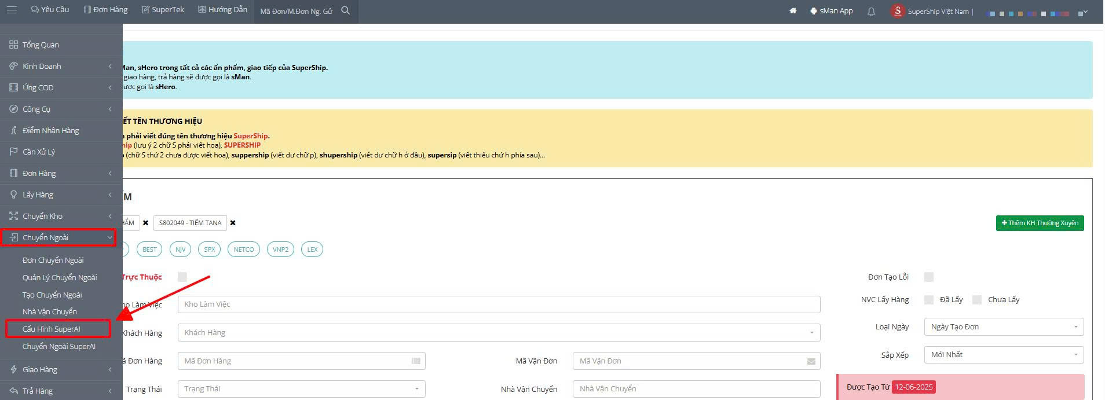Click the Kho Làm Việc input field
1105x400 pixels.
click(499, 304)
